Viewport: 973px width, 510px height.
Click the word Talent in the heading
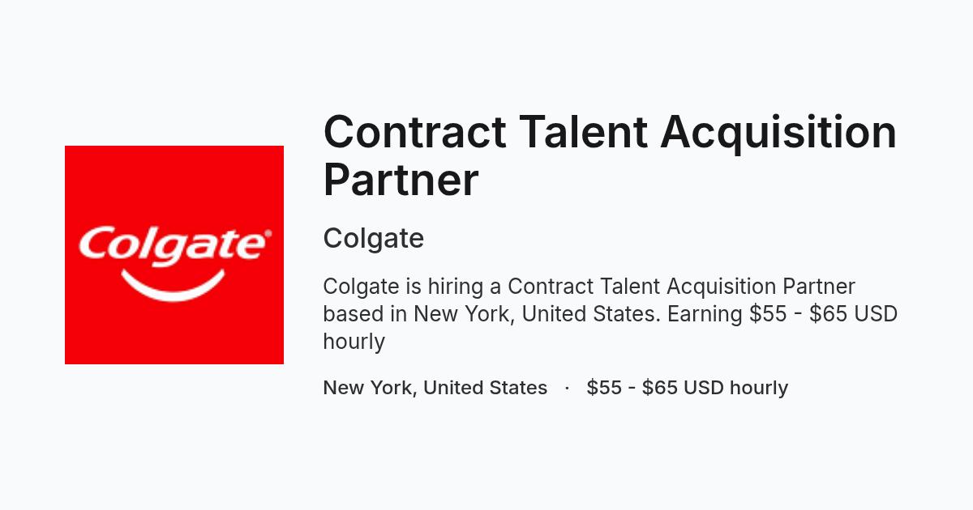[x=583, y=131]
